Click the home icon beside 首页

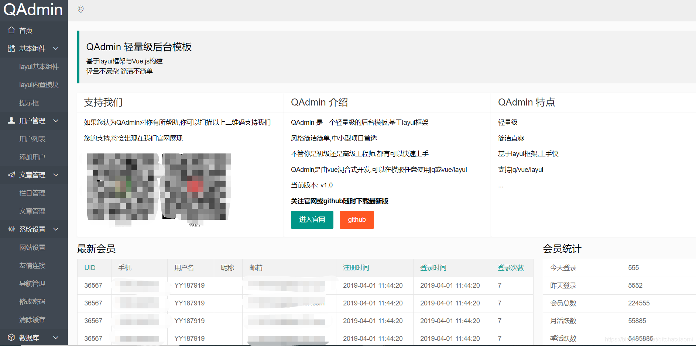[11, 30]
